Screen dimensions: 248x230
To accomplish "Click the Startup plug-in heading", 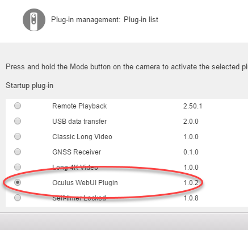I will coord(30,86).
